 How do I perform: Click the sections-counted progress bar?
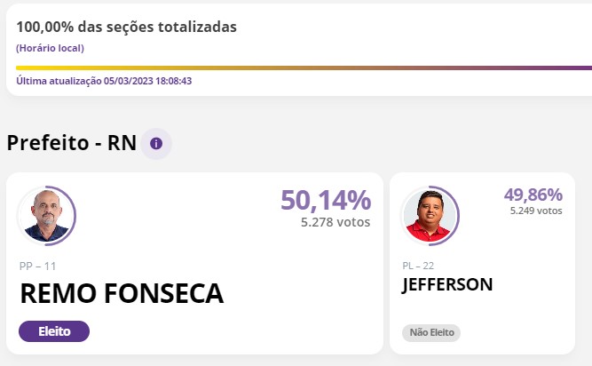click(x=304, y=68)
